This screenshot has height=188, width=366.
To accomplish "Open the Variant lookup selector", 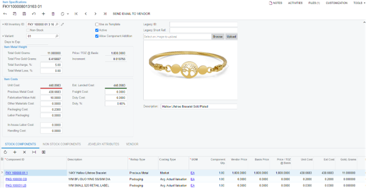I will (x=57, y=36).
